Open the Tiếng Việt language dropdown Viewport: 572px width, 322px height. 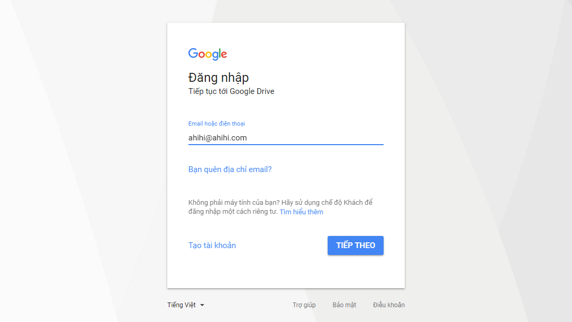point(182,305)
